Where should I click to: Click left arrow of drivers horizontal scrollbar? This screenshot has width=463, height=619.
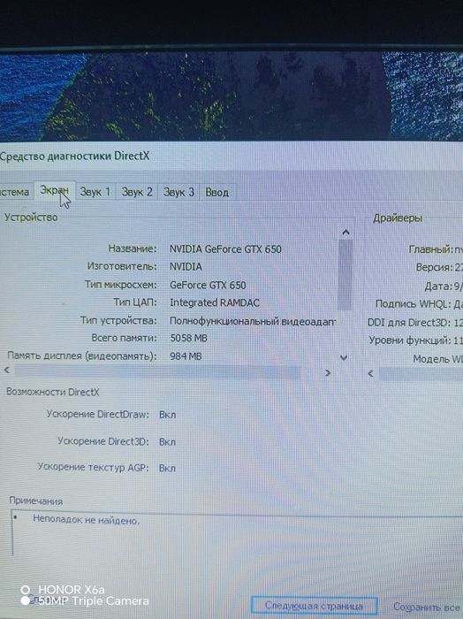point(370,373)
